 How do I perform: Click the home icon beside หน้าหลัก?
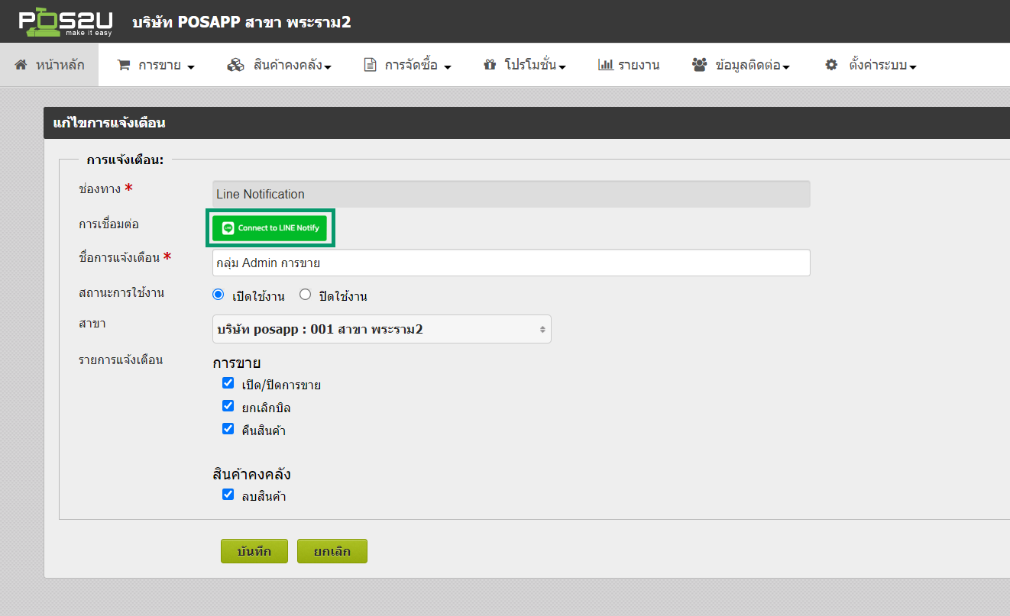[21, 65]
